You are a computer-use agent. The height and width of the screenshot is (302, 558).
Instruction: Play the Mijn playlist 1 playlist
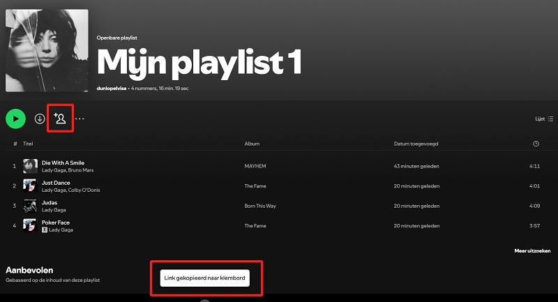point(15,119)
